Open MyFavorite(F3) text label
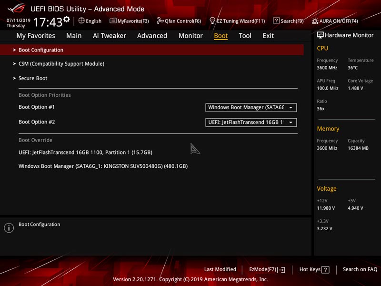 click(x=133, y=21)
